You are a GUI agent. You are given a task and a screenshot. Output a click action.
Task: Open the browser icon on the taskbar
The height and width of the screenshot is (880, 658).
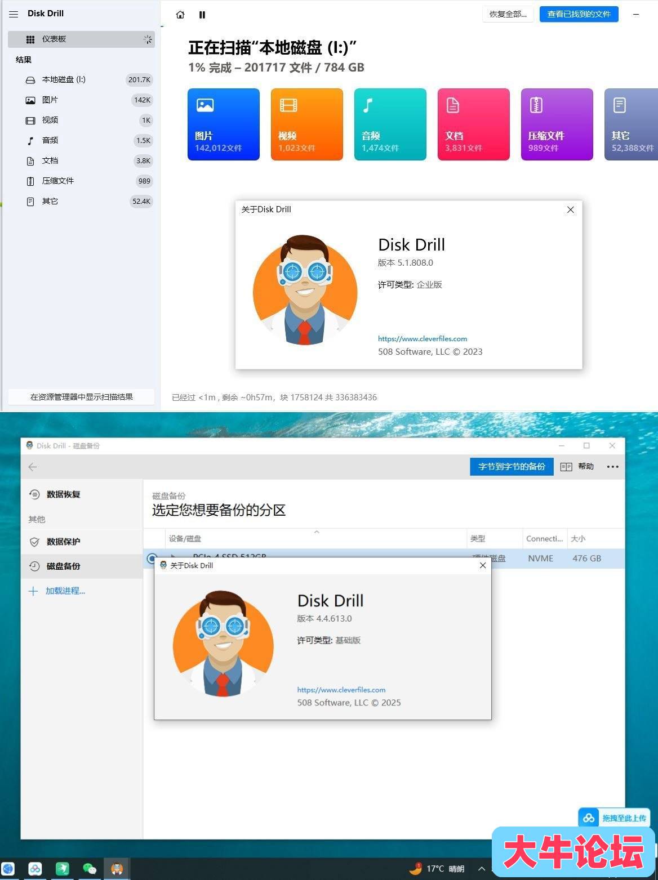[8, 869]
